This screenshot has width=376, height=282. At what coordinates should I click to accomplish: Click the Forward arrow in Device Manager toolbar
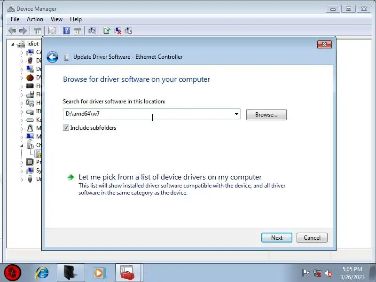(x=23, y=31)
